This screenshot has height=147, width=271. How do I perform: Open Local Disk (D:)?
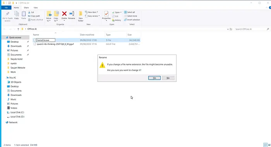click(x=17, y=116)
